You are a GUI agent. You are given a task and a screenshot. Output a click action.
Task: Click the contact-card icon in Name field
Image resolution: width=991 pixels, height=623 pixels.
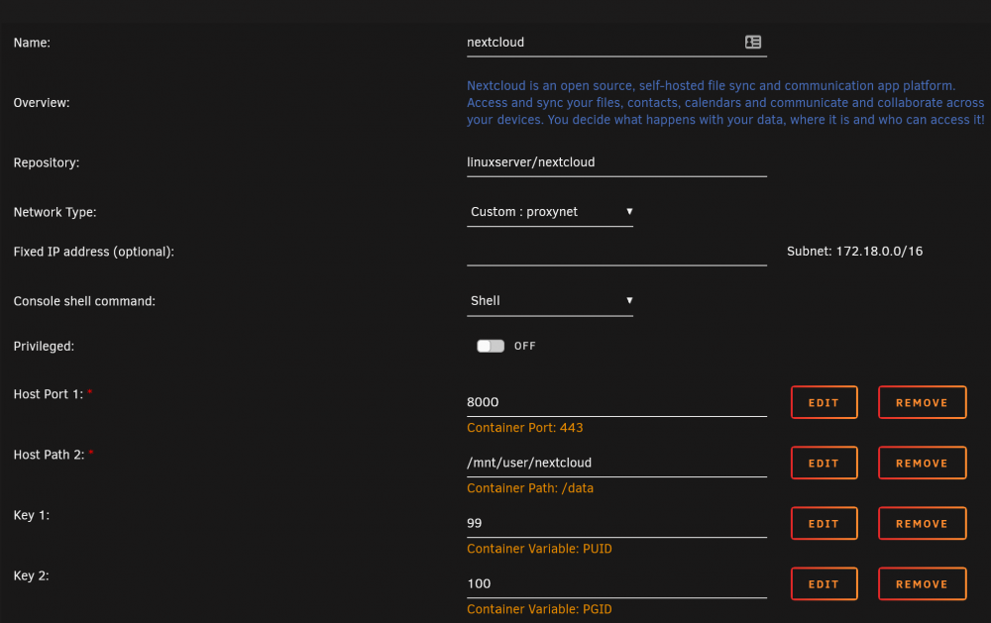tap(753, 43)
